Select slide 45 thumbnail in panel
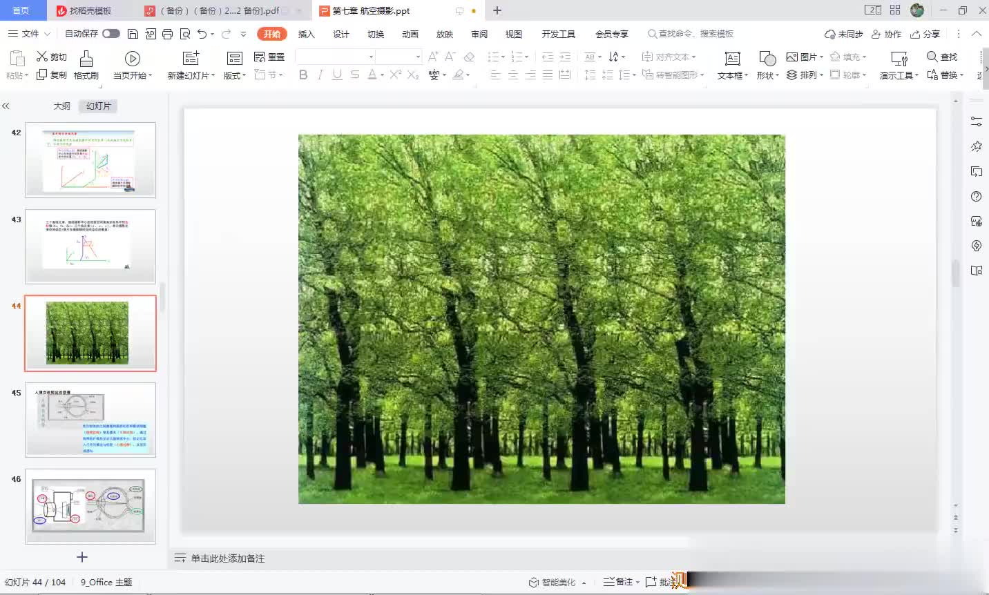This screenshot has height=595, width=989. (90, 420)
